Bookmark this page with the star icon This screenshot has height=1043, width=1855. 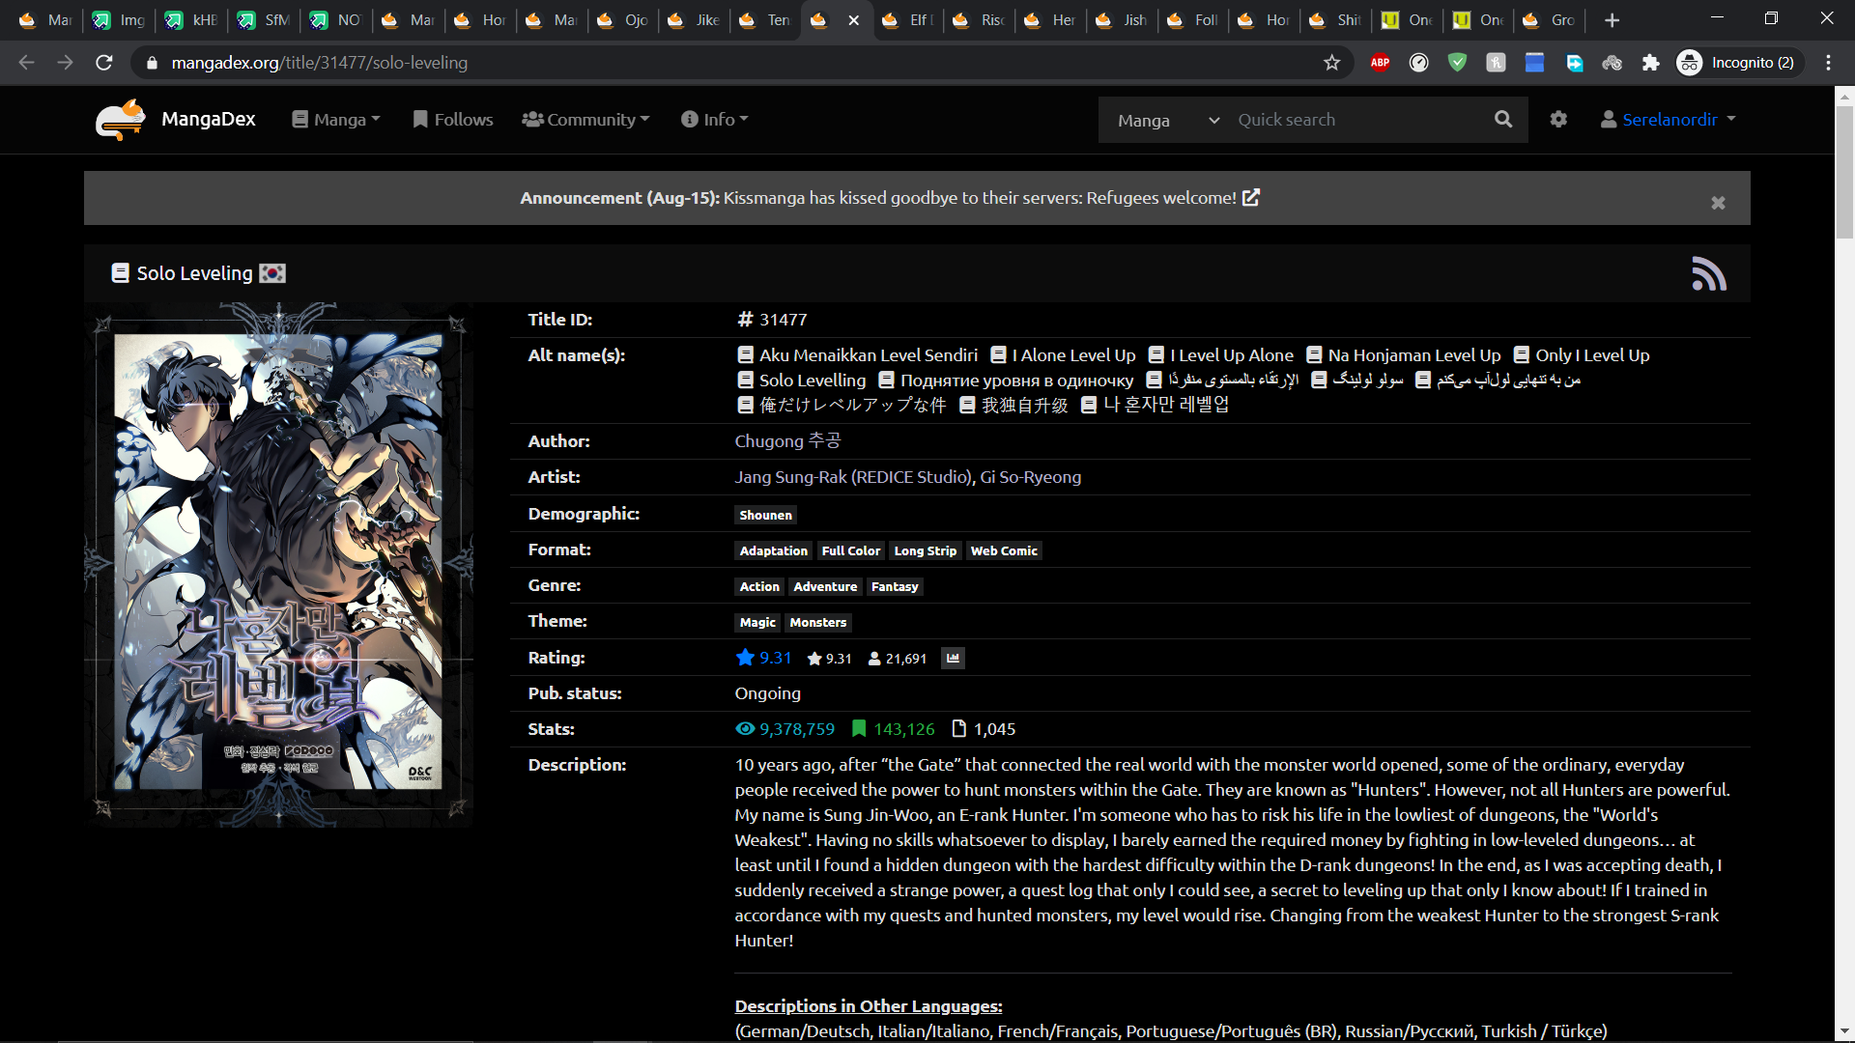pos(1332,63)
